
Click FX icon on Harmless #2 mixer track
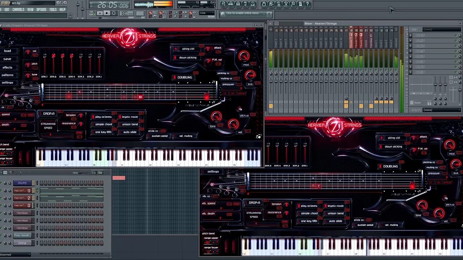(371, 106)
